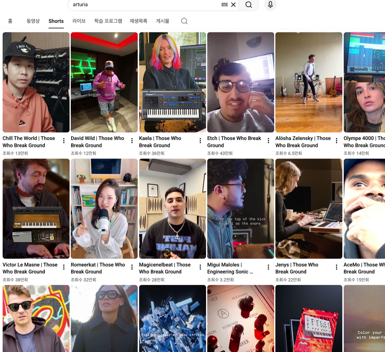Image resolution: width=385 pixels, height=352 pixels.
Task: Open the 학습 프로그램 tab
Action: point(108,21)
